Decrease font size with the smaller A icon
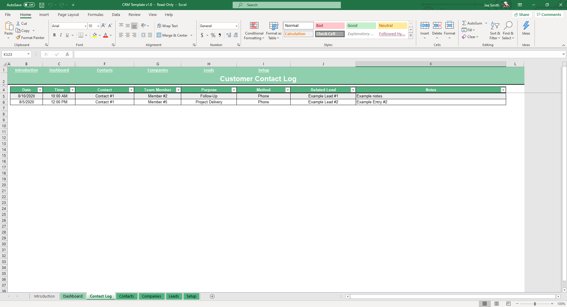The image size is (567, 307). (x=110, y=26)
